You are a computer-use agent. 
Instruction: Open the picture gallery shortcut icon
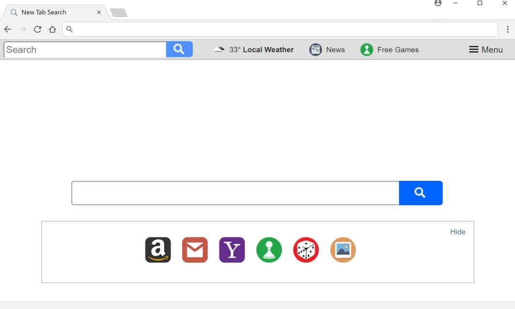pos(343,250)
